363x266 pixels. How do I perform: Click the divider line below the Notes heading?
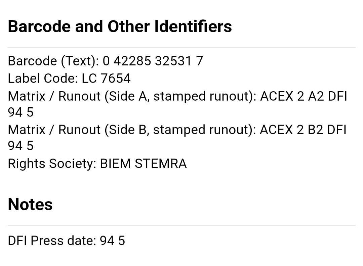pos(182,225)
